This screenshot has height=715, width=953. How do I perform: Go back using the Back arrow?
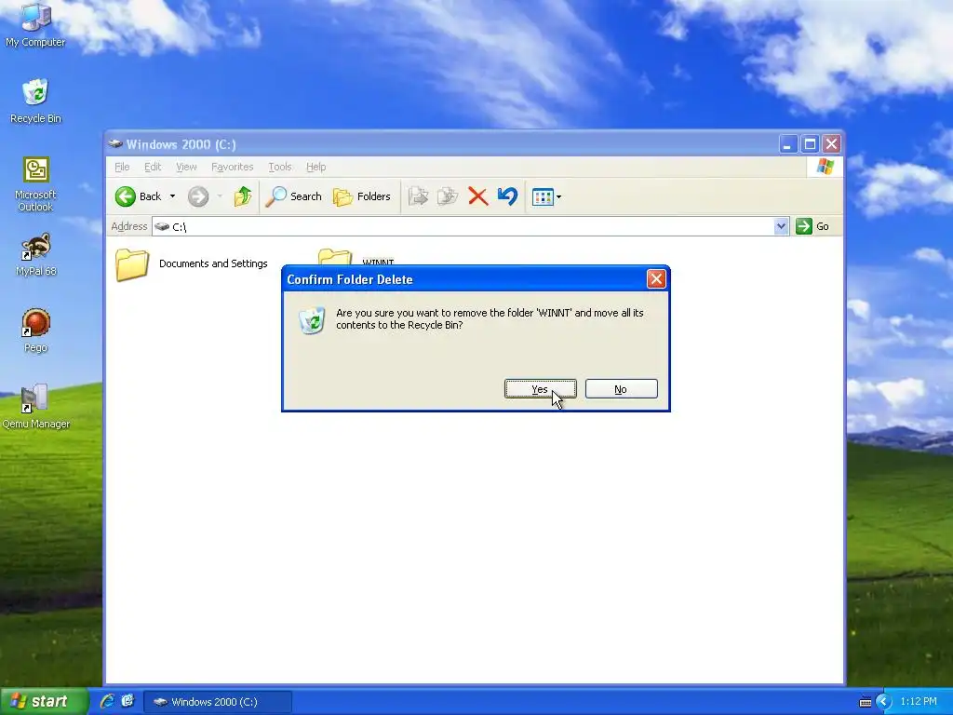coord(139,196)
